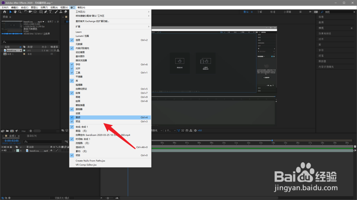
Task: Choose VR Comp Editor.jsx
Action: tap(110, 165)
